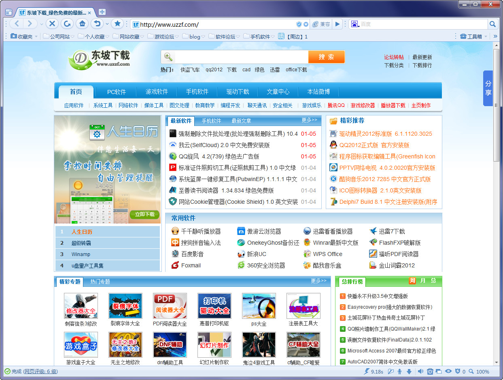Click the zoom magnifier at 100%
Viewport: 503px width, 380px height.
point(471,371)
